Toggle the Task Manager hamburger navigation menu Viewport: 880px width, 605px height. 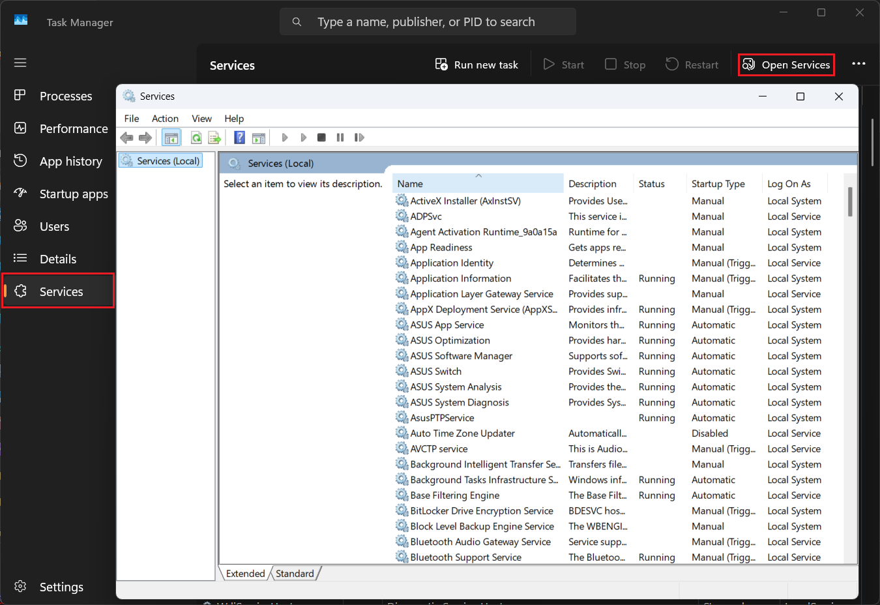click(20, 63)
